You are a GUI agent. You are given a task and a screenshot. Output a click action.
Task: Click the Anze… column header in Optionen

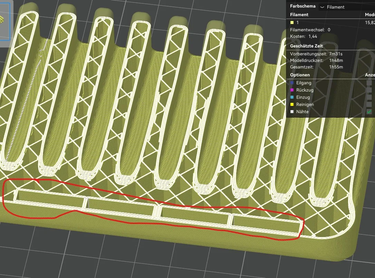click(370, 75)
